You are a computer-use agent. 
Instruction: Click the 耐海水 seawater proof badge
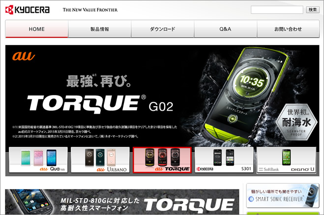pyautogui.click(x=296, y=122)
